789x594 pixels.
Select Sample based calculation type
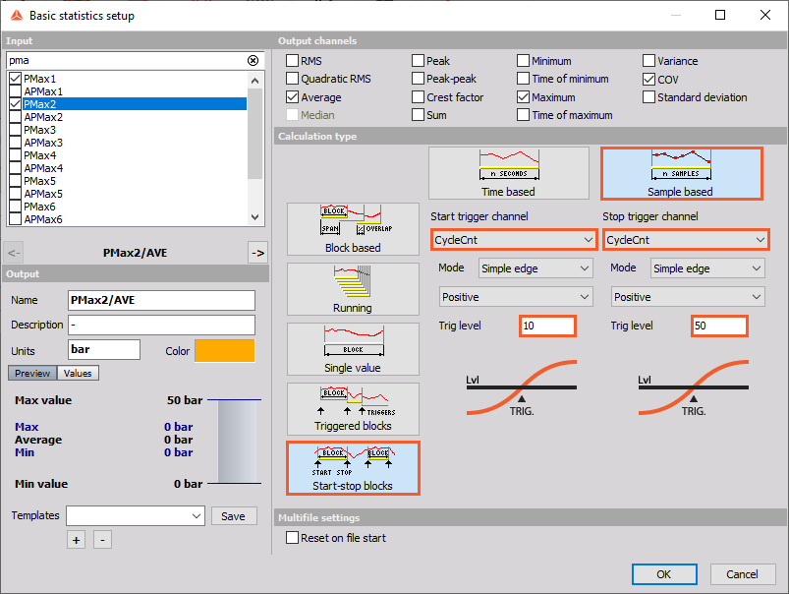pos(681,173)
